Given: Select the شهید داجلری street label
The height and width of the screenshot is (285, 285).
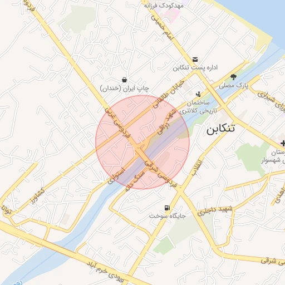Looking at the screenshot, I should point(215,210).
